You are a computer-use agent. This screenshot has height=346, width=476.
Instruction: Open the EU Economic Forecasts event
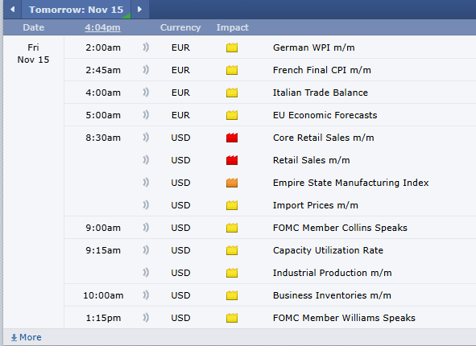tap(325, 115)
